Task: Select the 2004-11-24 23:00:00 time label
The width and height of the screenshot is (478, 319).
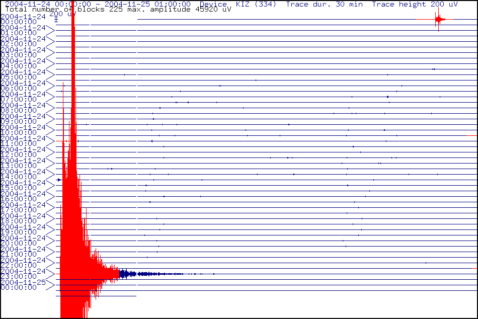Action: (23, 274)
